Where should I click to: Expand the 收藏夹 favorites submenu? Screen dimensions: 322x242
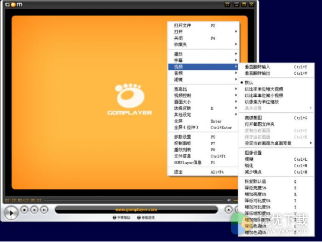tap(203, 45)
